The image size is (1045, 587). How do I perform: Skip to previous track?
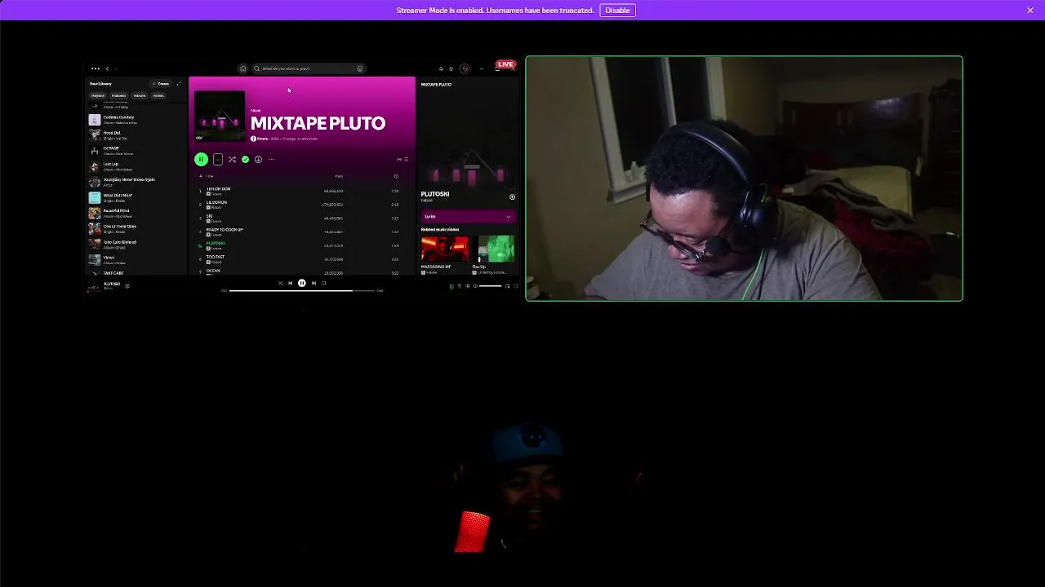coord(290,283)
